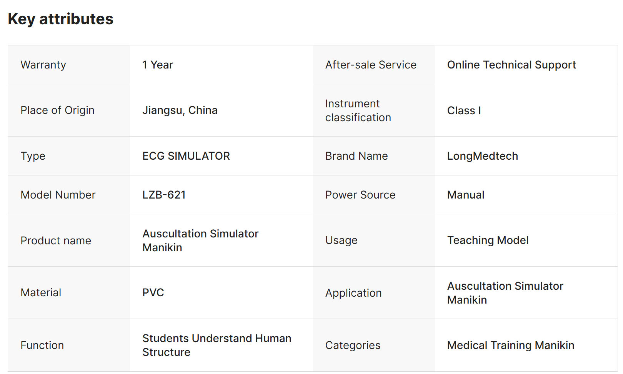Click the "Jiangsu, China" origin value
This screenshot has height=374, width=623.
point(180,110)
